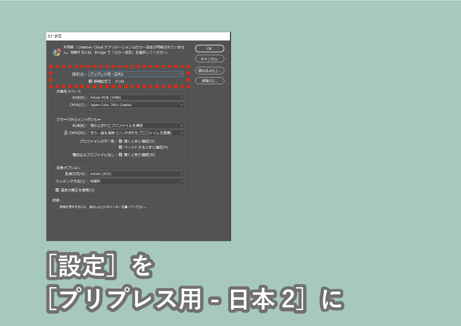This screenshot has width=461, height=326.
Task: Open CMYK policy dropdown カラー値を保持
Action: point(137,133)
